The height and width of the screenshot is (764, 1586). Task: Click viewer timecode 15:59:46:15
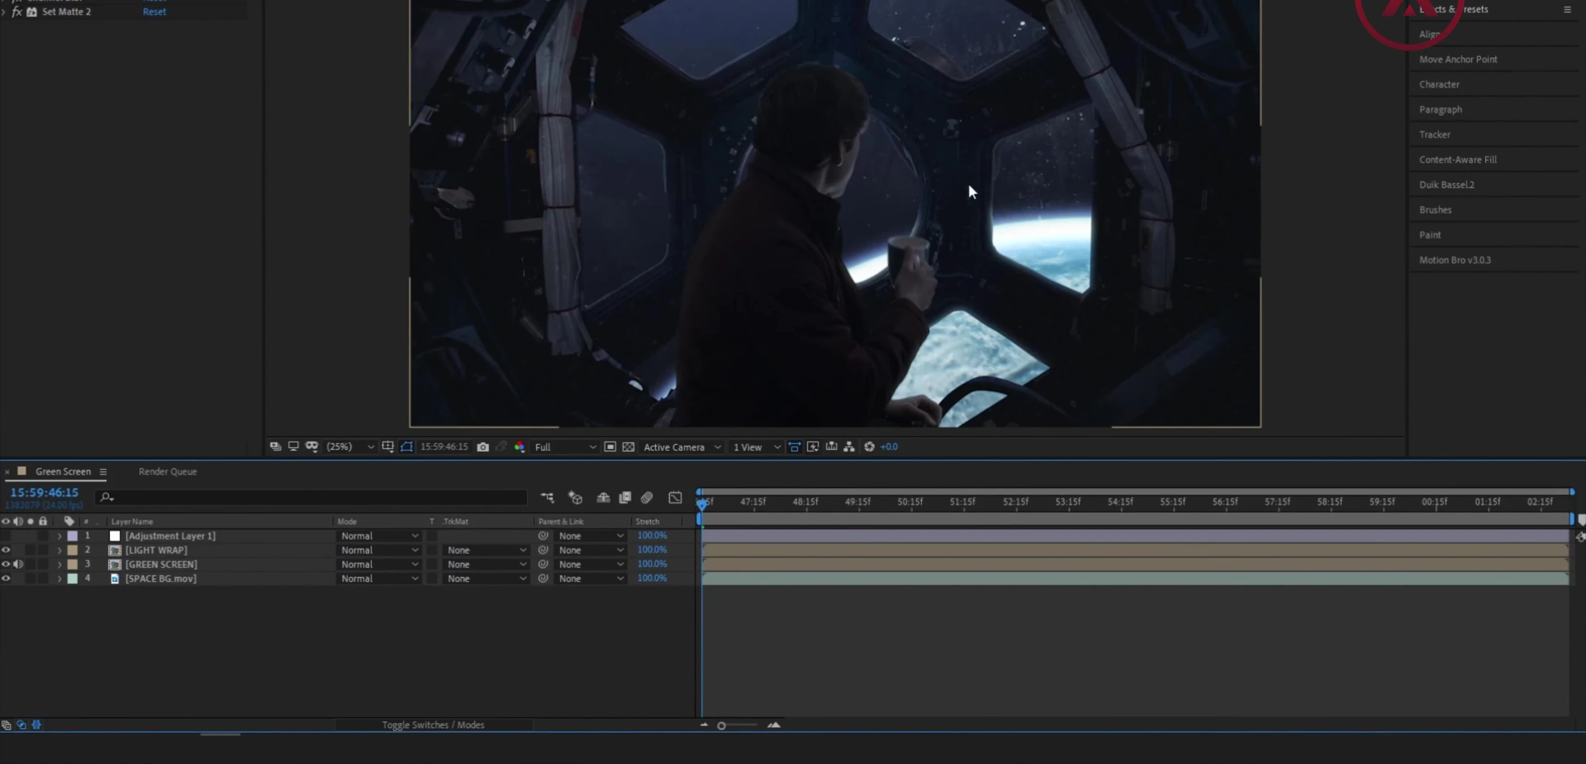[x=444, y=447]
